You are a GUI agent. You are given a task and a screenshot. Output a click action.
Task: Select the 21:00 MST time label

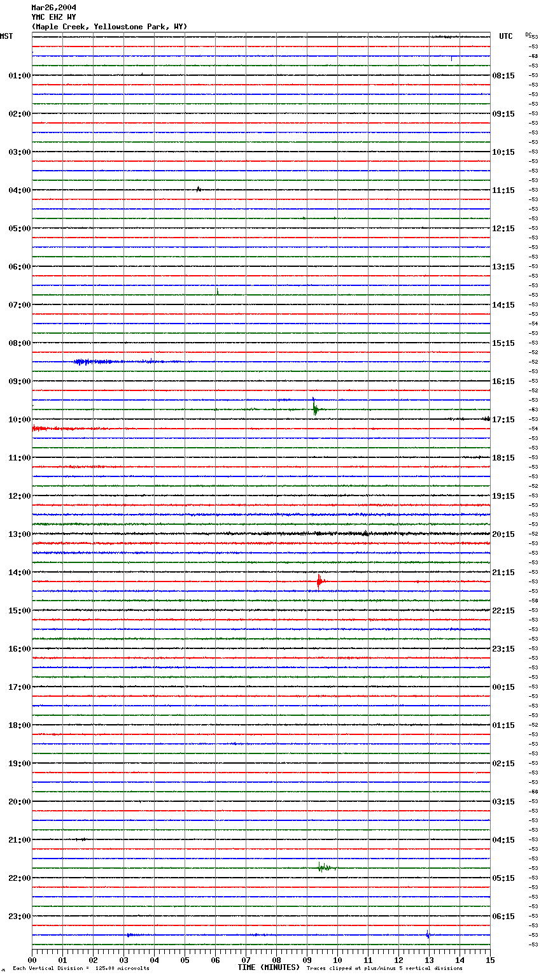20,840
